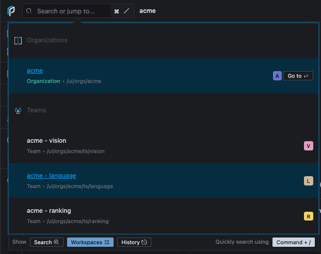Viewport: 321px width, 254px height.
Task: Click path '/ui/orgs/acme/ts/vision'
Action: pyautogui.click(x=75, y=151)
